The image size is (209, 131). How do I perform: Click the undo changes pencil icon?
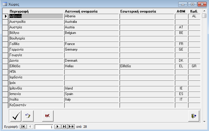(28, 116)
